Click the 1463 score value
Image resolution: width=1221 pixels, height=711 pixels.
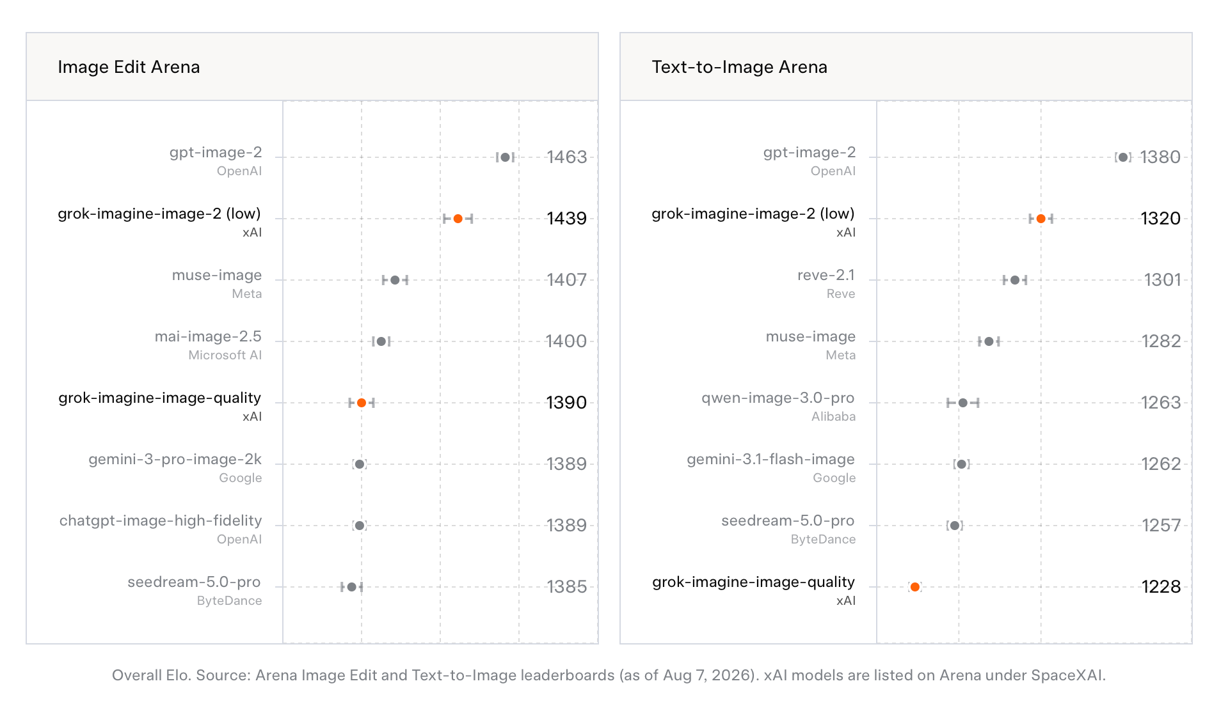566,157
